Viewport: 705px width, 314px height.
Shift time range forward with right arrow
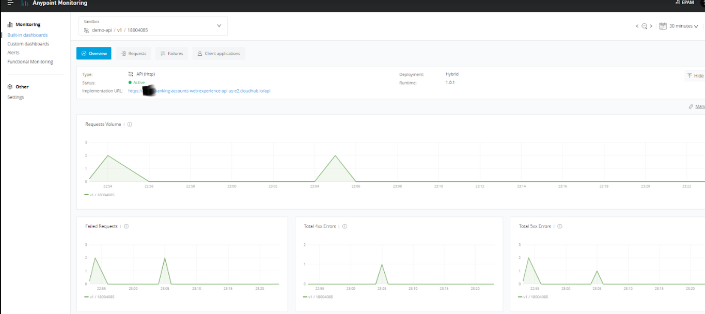651,26
